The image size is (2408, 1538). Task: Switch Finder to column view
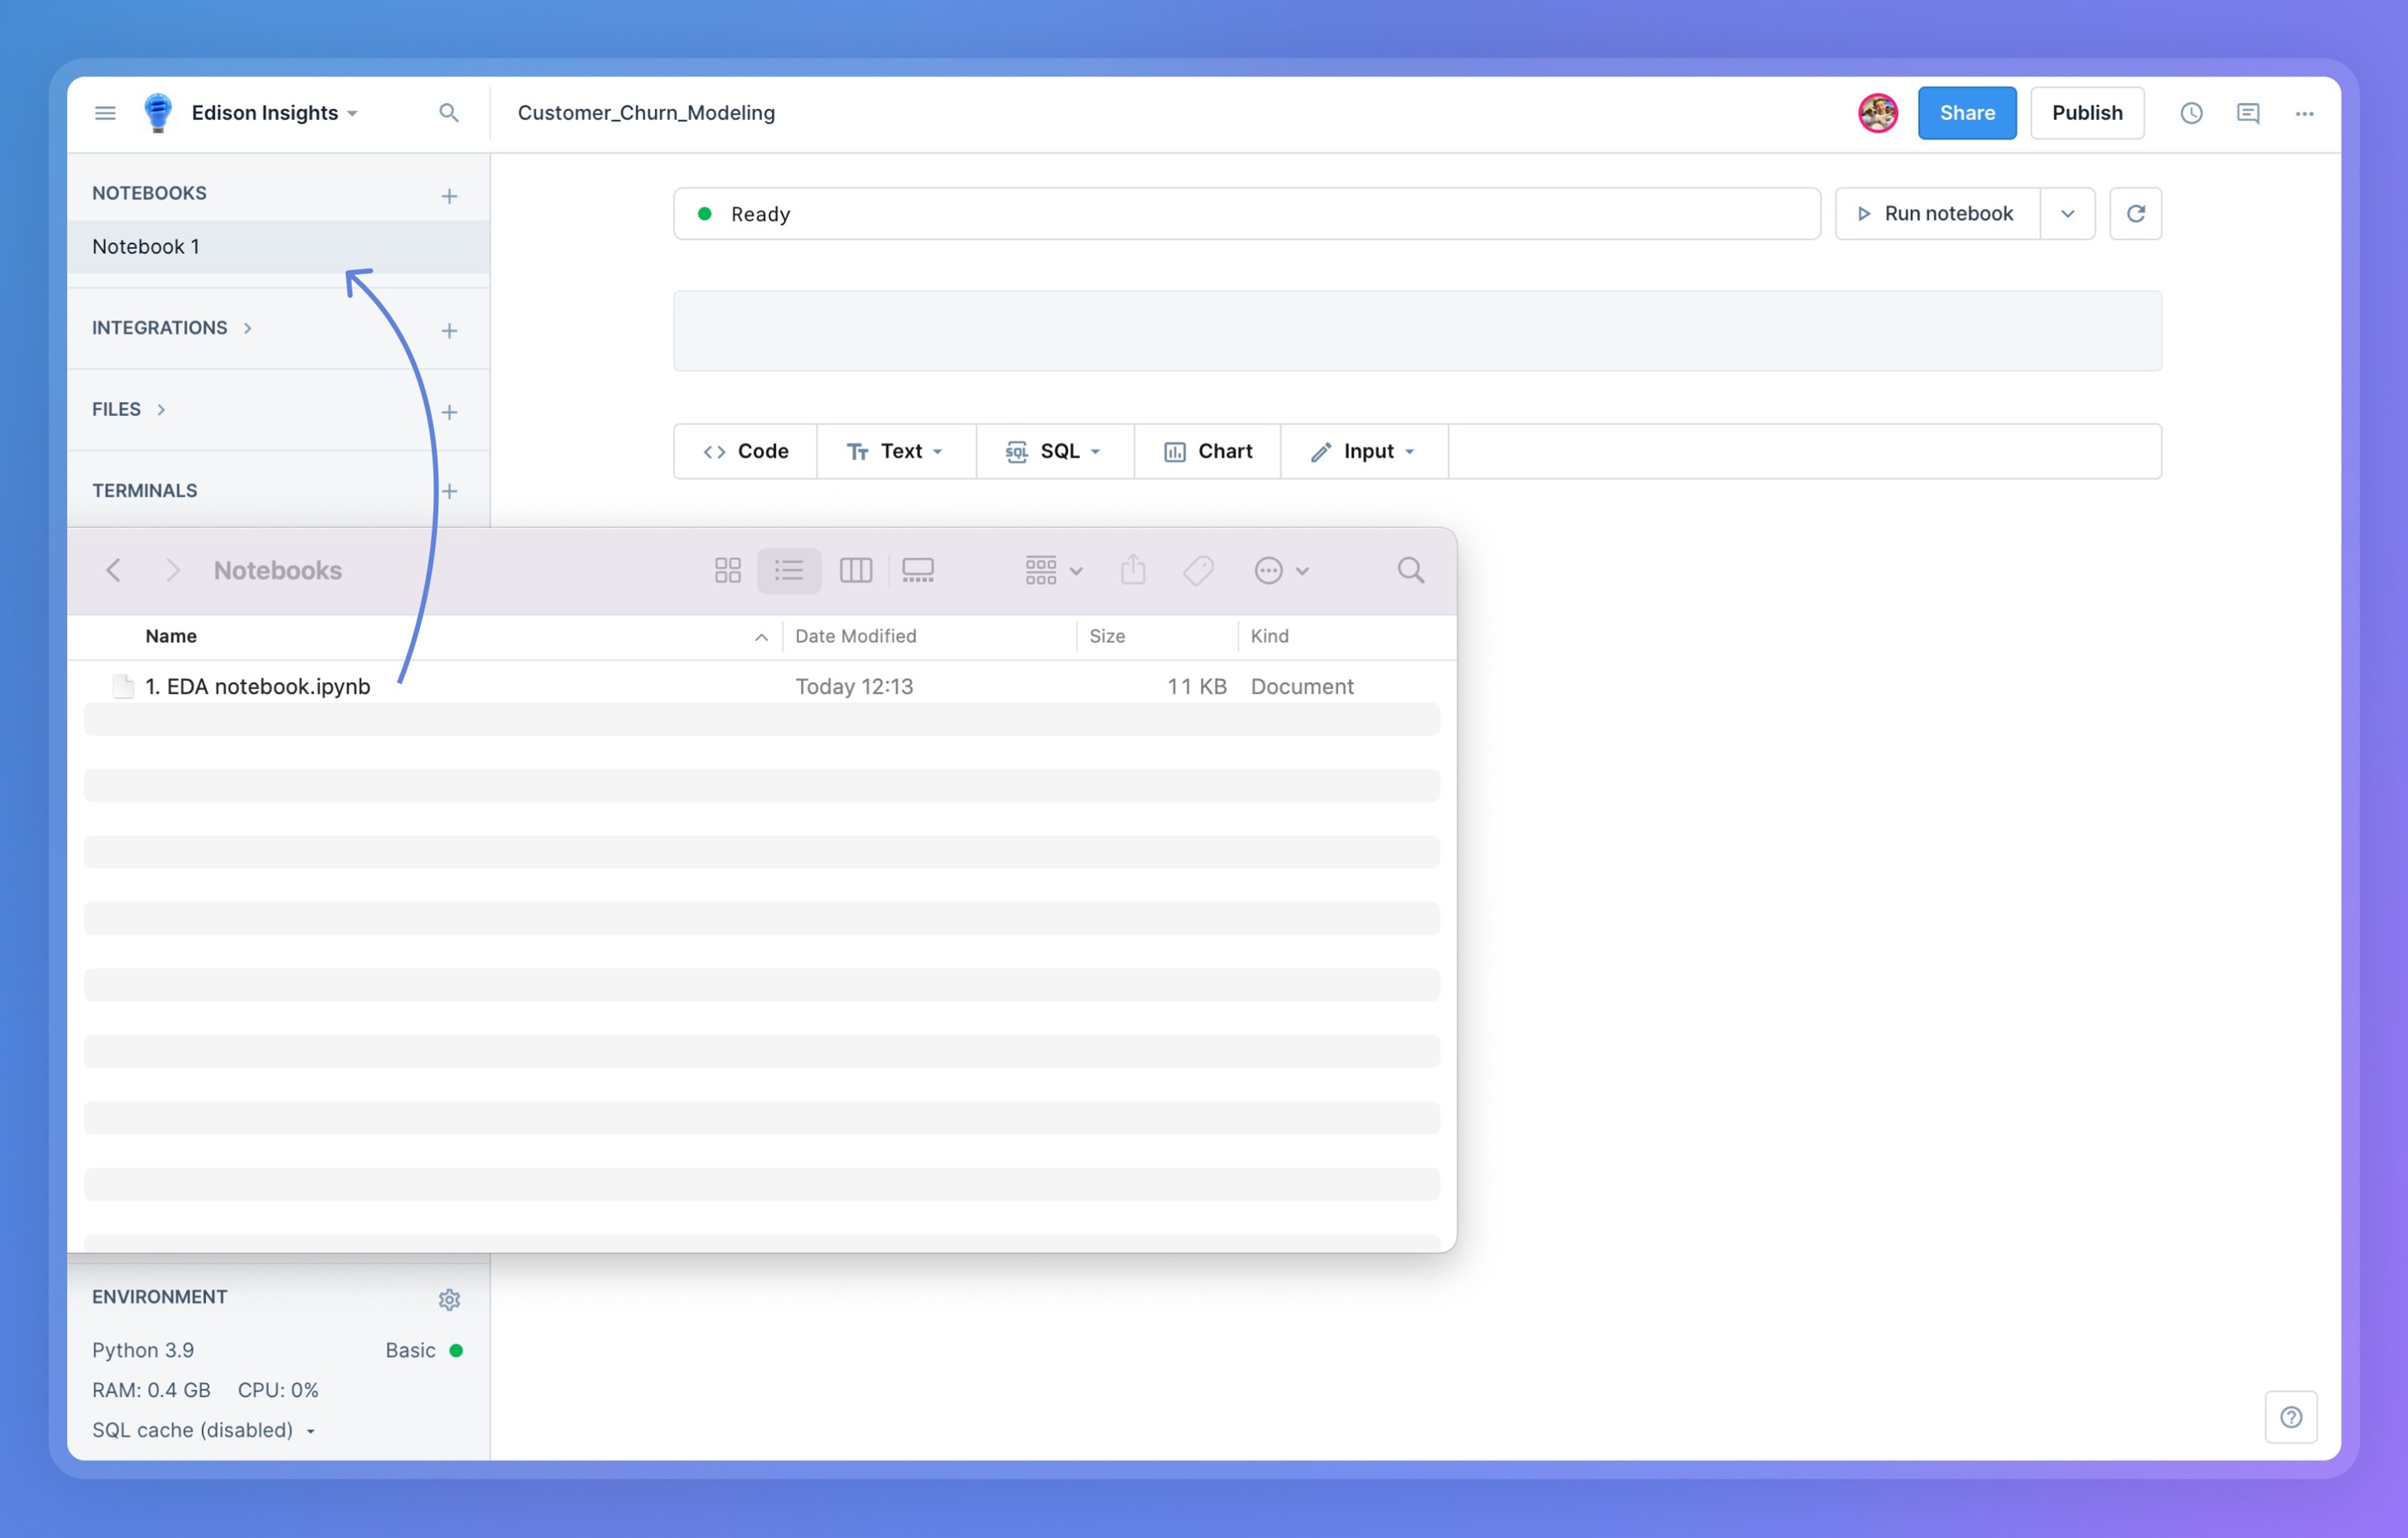pos(856,570)
